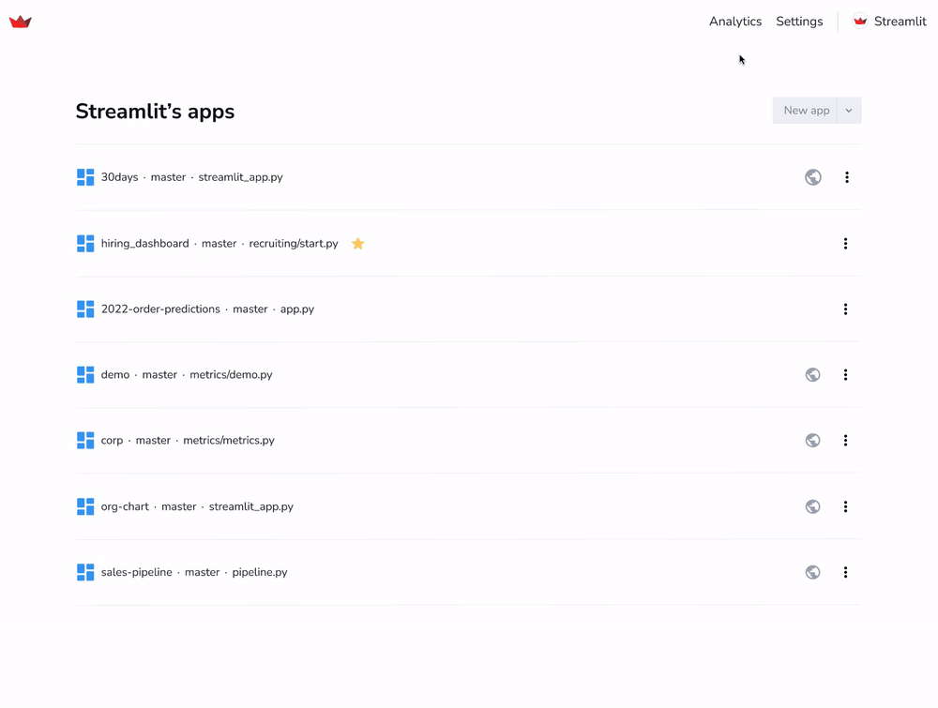
Task: Open the hiring_dashboard app link
Action: 144,243
